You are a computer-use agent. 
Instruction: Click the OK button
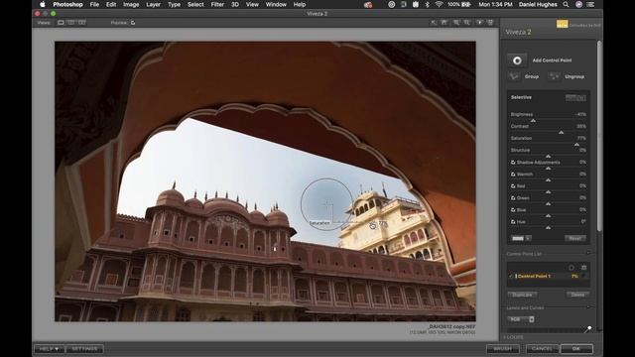pyautogui.click(x=576, y=349)
